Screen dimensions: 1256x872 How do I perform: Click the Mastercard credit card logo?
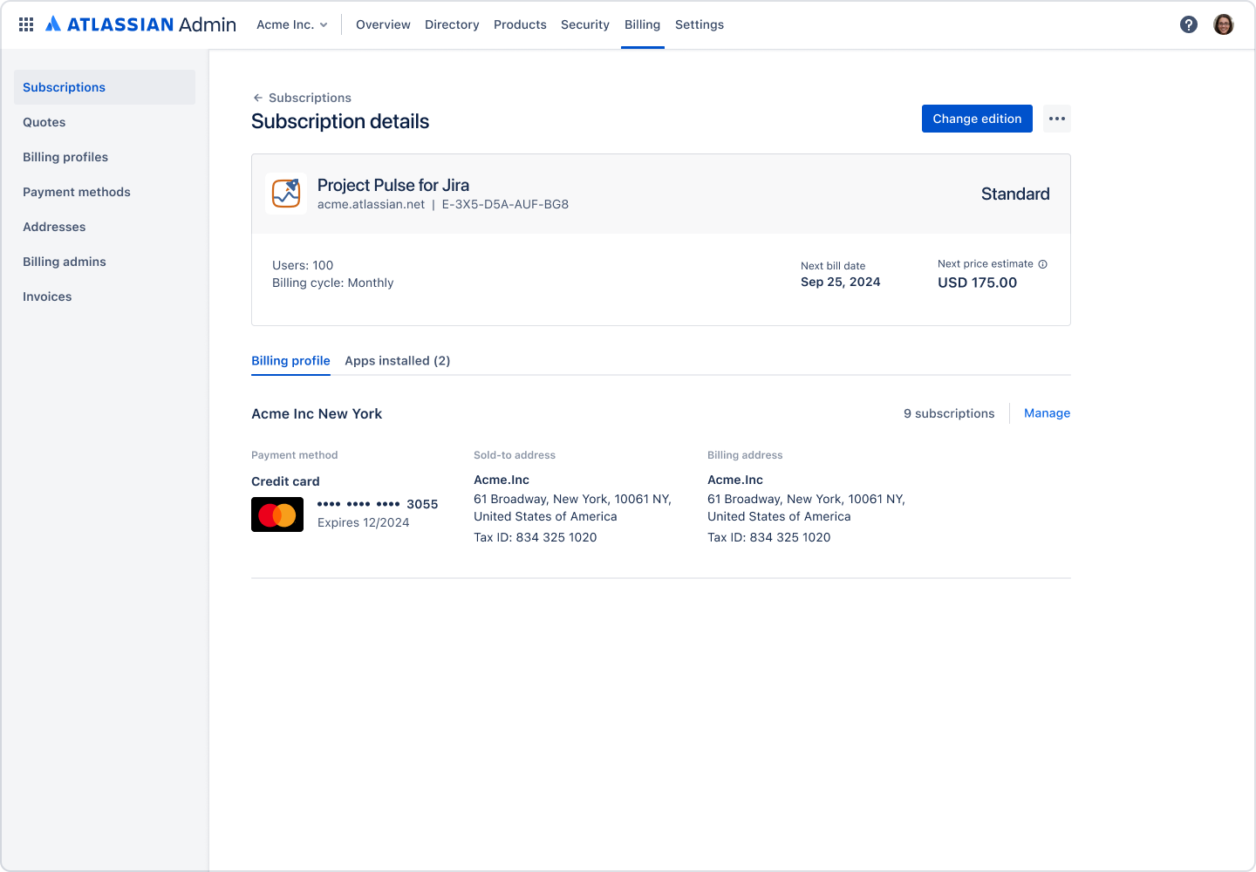coord(277,514)
